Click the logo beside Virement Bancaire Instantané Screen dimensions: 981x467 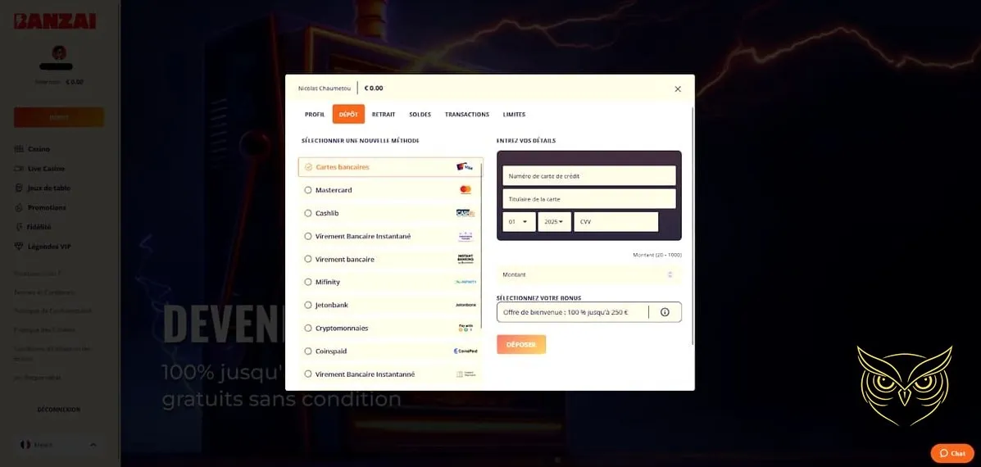tap(466, 236)
